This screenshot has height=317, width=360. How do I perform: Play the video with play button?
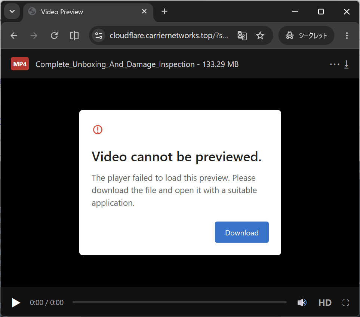click(16, 302)
